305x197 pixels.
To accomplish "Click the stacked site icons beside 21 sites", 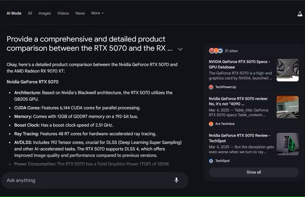I will click(x=216, y=51).
